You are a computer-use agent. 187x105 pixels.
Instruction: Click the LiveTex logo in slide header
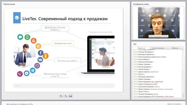point(17,18)
